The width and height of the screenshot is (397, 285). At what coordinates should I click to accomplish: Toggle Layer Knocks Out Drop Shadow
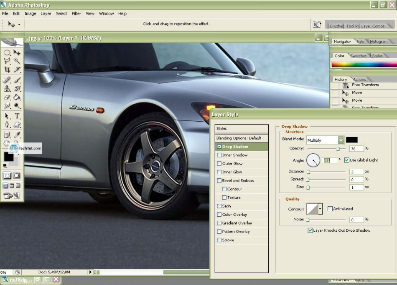pos(310,230)
